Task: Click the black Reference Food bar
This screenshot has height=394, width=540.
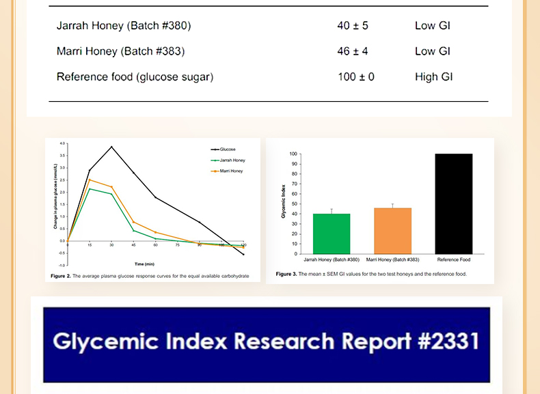Action: coord(454,203)
